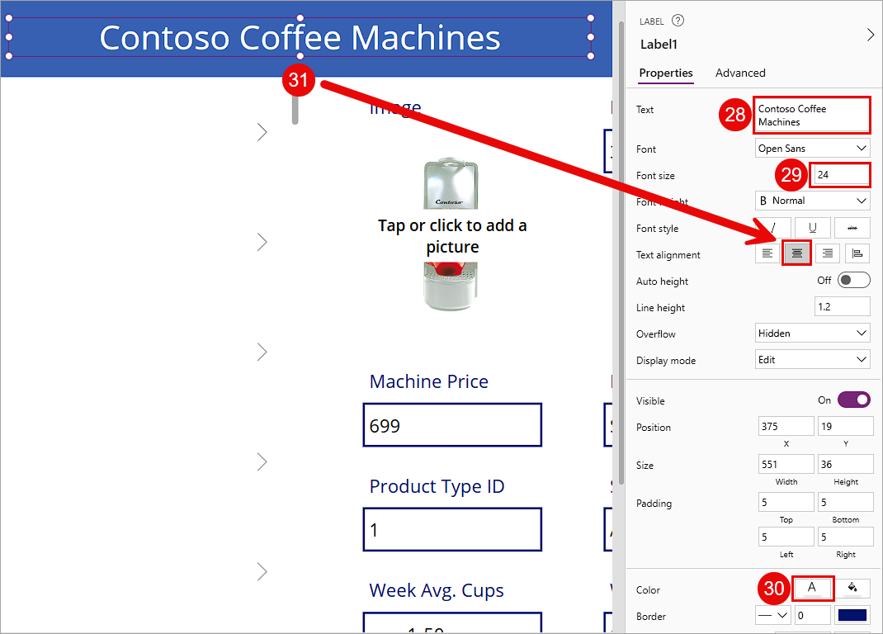The width and height of the screenshot is (883, 634).
Task: Open the Font dropdown showing Open Sans
Action: pyautogui.click(x=812, y=149)
